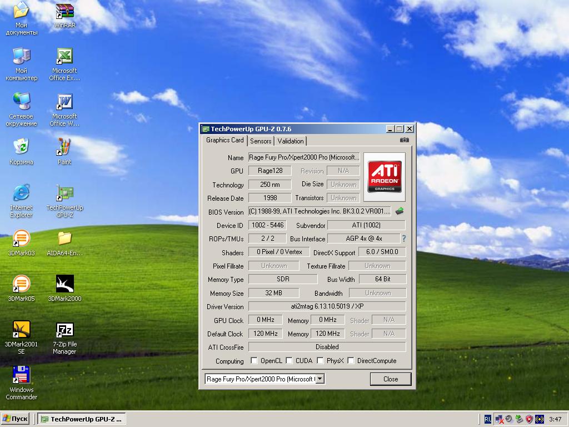The image size is (569, 427).
Task: Click the BIOS Version text field
Action: pos(320,211)
